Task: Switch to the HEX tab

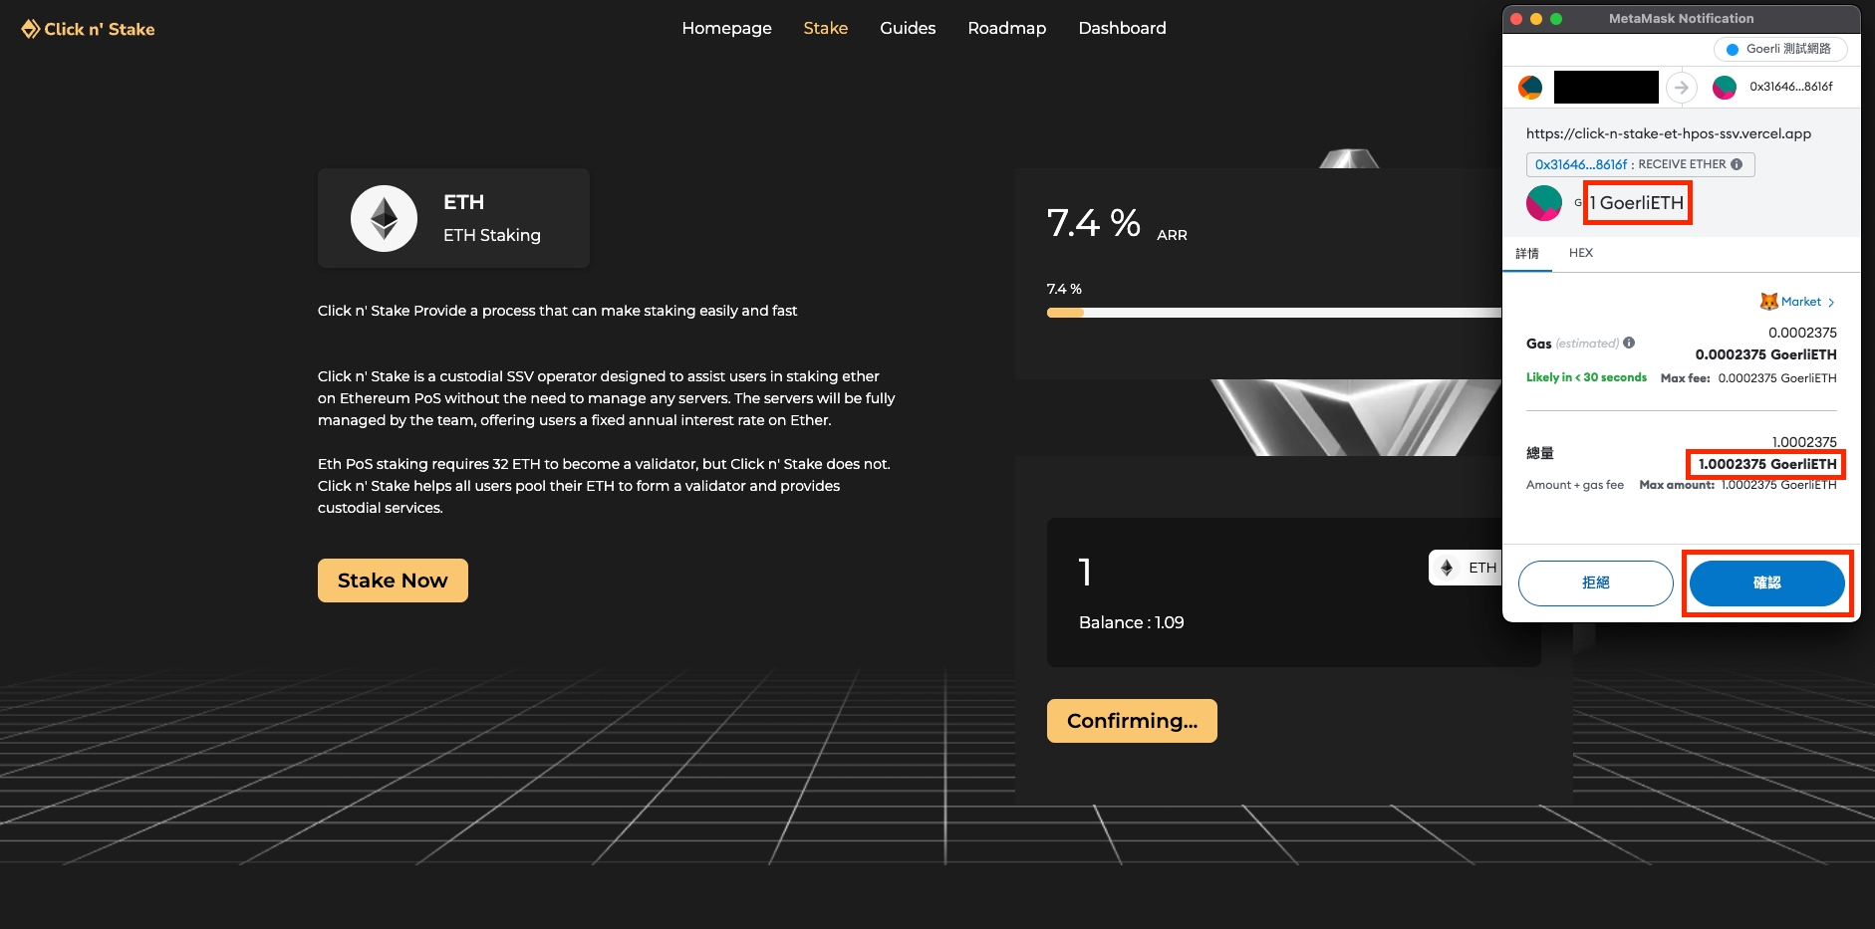Action: (1580, 253)
